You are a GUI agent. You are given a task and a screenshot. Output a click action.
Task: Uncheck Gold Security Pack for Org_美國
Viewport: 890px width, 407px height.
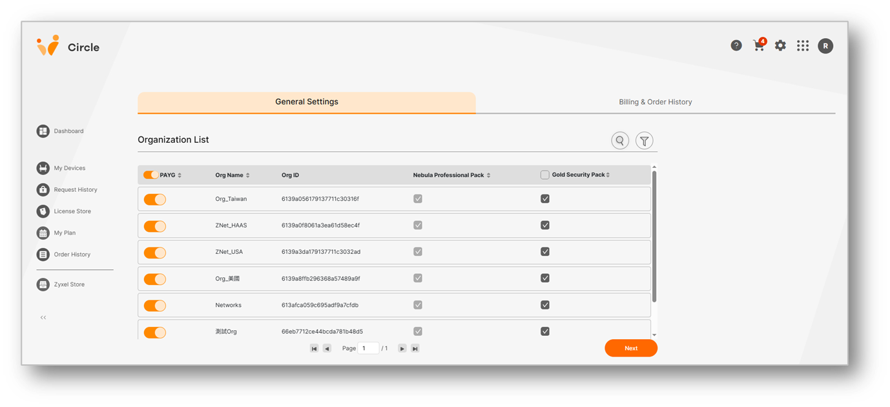click(545, 278)
